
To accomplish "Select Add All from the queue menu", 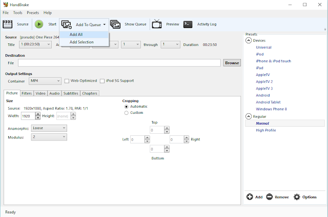I will pos(84,35).
